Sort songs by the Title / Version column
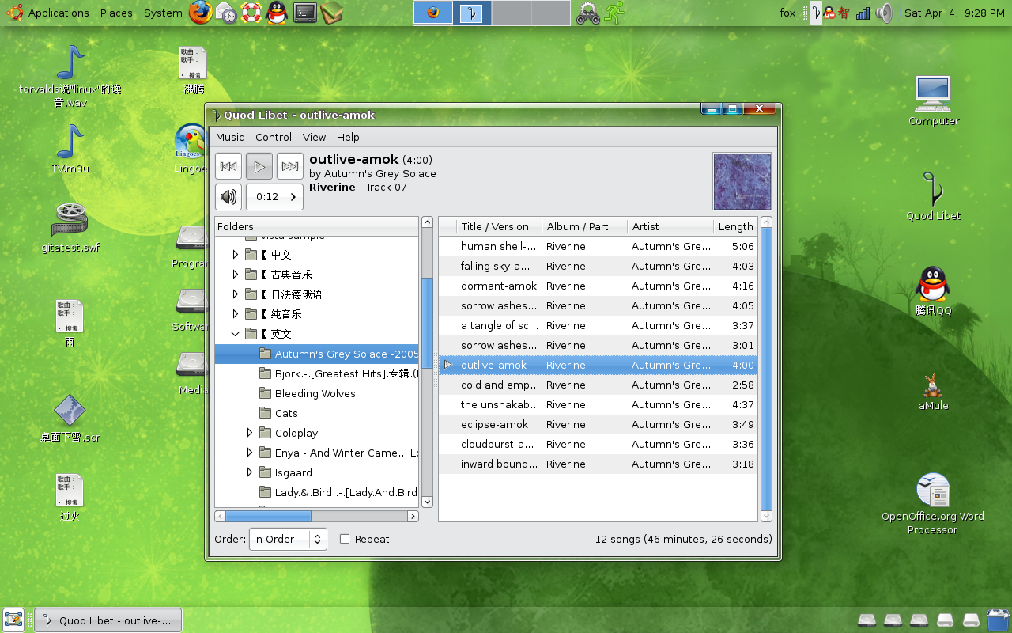Image resolution: width=1012 pixels, height=633 pixels. click(x=499, y=226)
